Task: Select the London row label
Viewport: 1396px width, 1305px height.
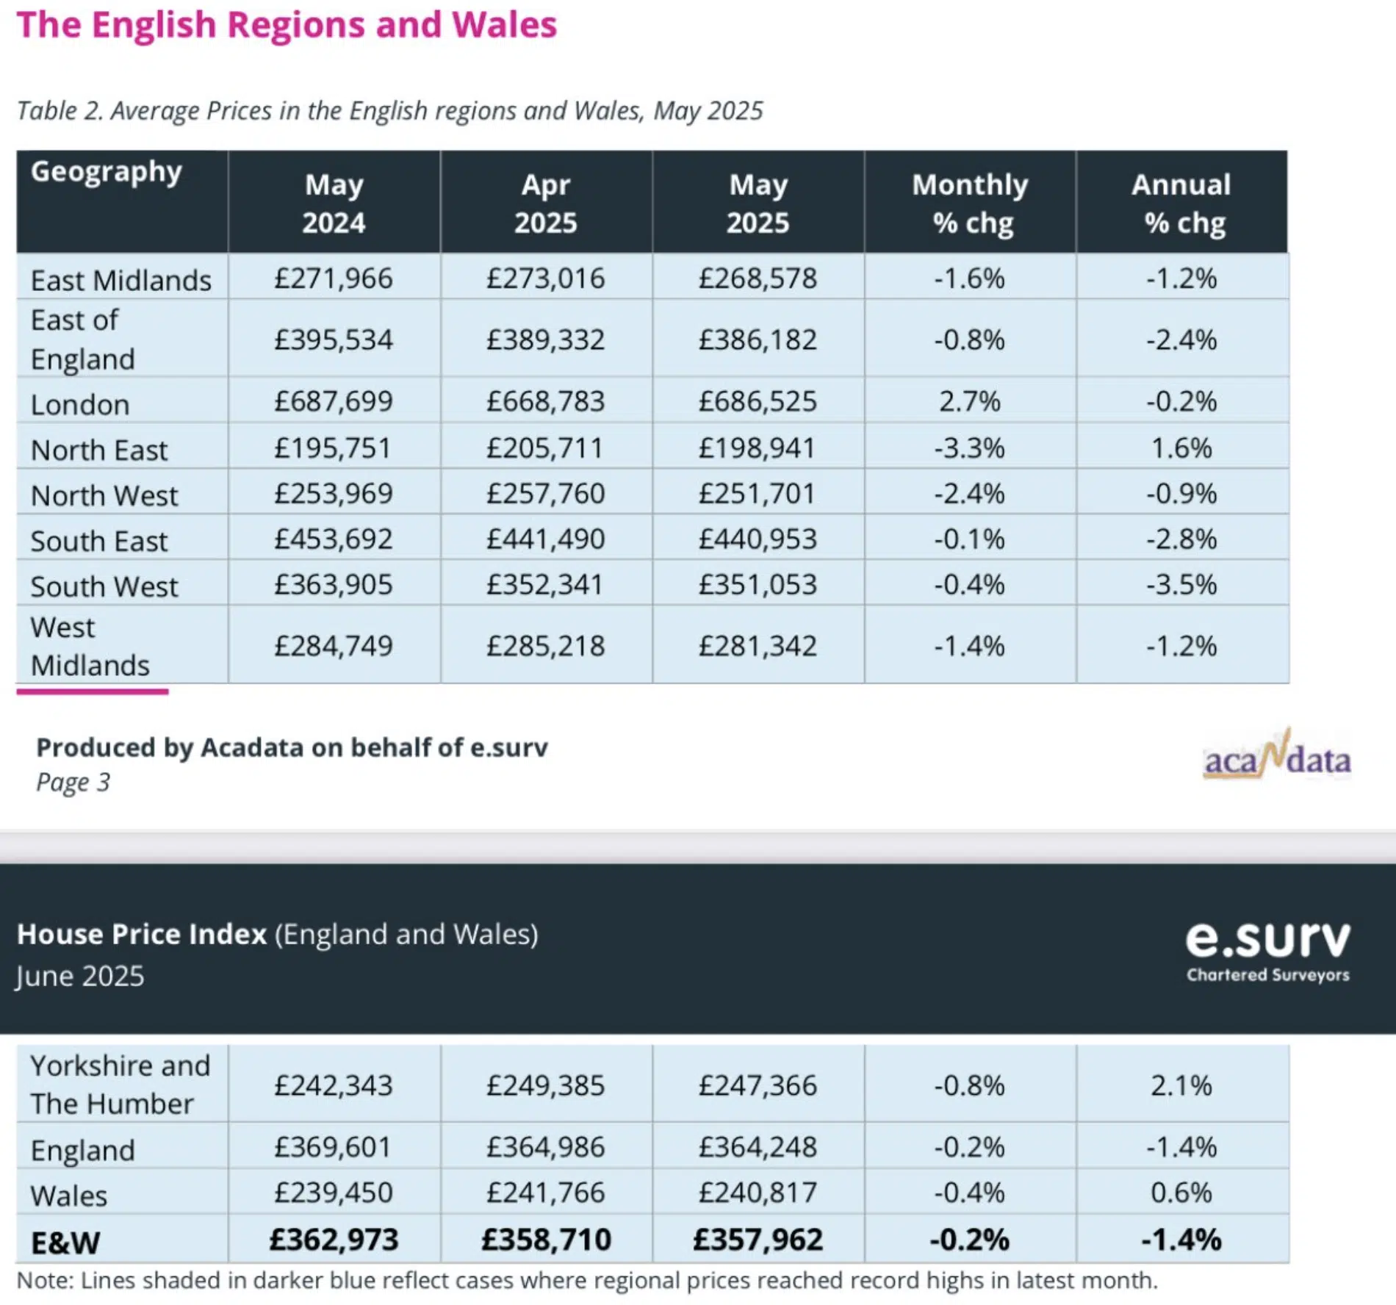Action: (80, 405)
